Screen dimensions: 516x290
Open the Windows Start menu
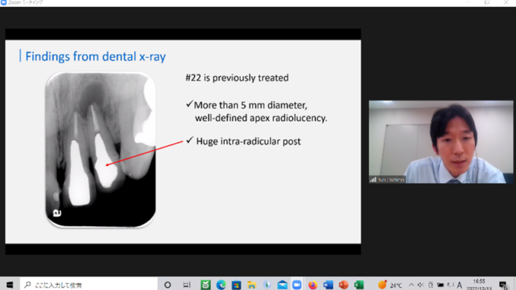point(10,285)
